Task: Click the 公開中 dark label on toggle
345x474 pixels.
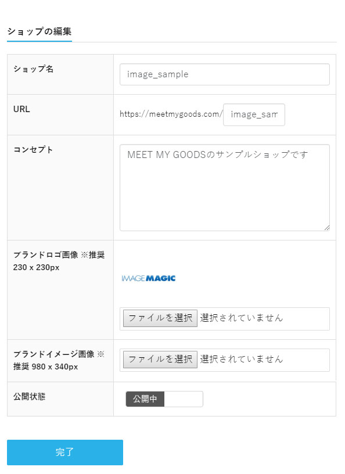Action: click(145, 399)
